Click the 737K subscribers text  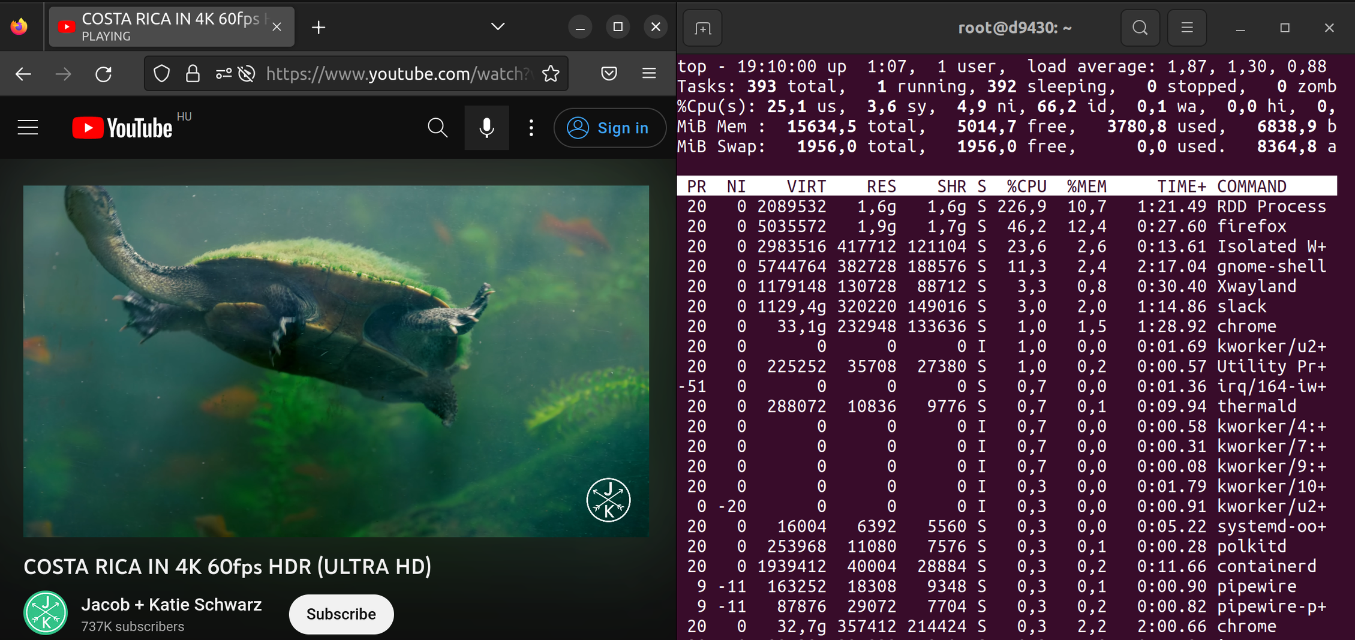[133, 627]
